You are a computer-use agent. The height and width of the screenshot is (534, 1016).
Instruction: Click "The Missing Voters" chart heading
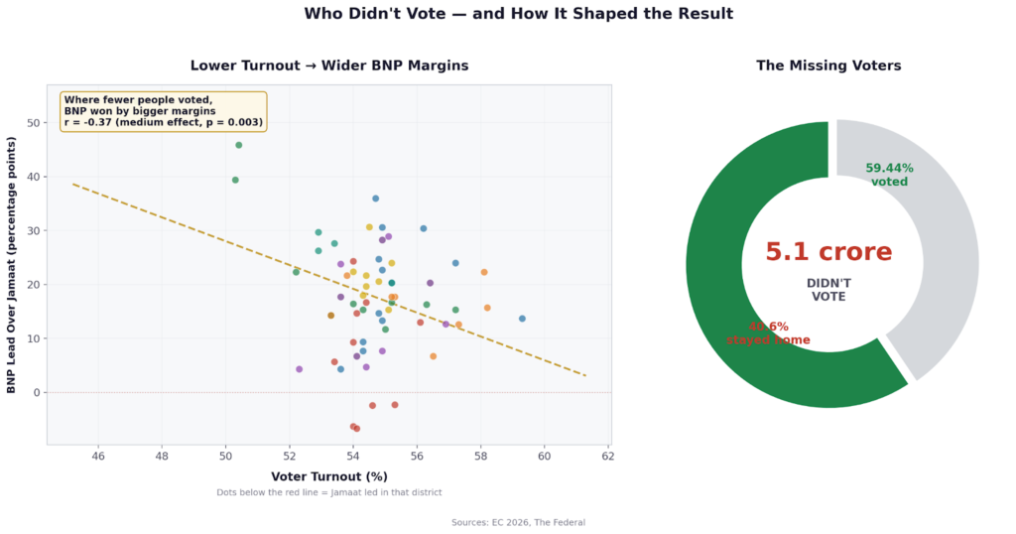[828, 66]
